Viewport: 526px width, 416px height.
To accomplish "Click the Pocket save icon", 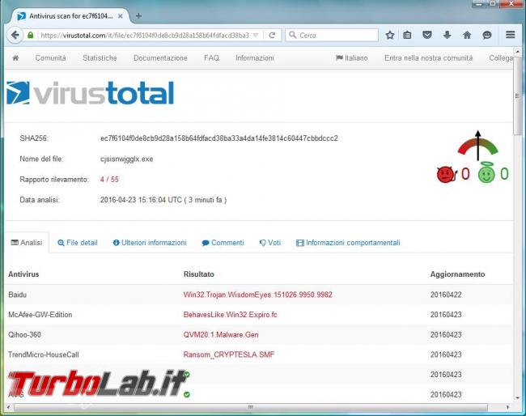I will [426, 35].
